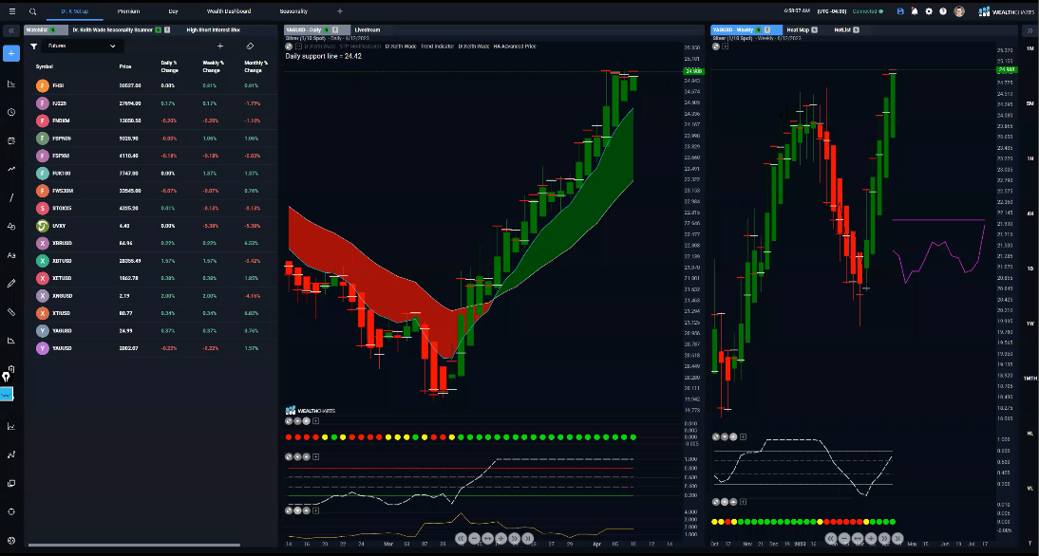
Task: Toggle S badge on HotList tab
Action: 856,29
